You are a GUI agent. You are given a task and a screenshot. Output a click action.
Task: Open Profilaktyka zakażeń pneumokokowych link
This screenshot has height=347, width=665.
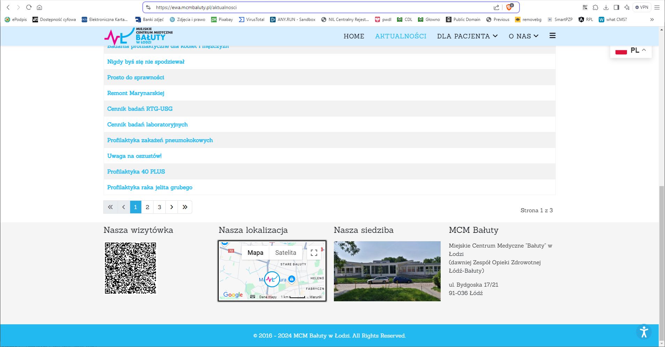click(x=160, y=140)
